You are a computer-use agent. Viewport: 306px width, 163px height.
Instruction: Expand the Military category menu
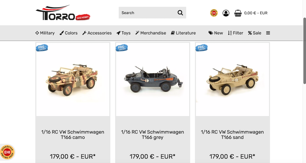point(45,33)
